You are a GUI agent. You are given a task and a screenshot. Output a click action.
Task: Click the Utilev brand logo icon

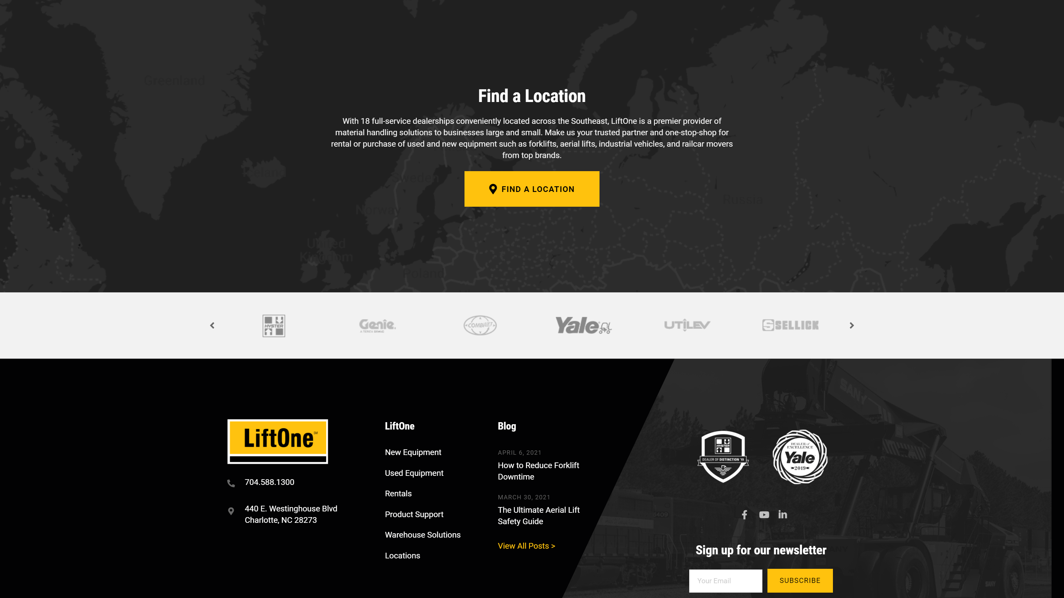(x=686, y=325)
